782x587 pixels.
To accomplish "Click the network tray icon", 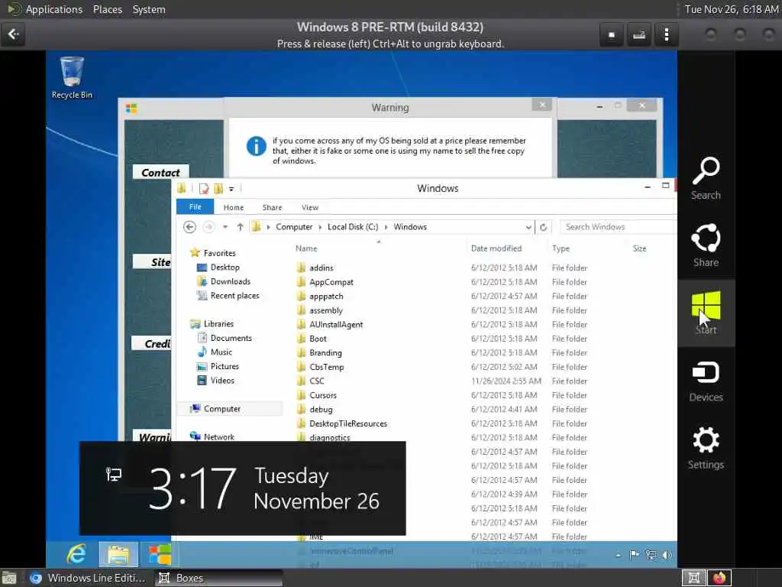I will point(651,555).
